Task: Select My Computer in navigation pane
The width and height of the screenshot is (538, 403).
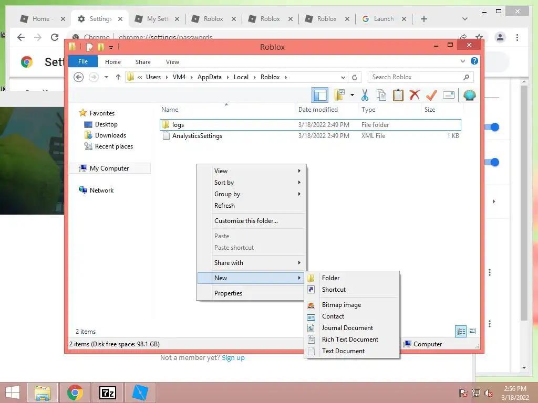Action: point(109,168)
